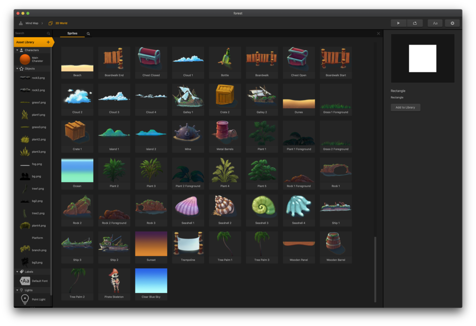Close the Sprites panel
Screen dimensions: 476x326
point(378,33)
